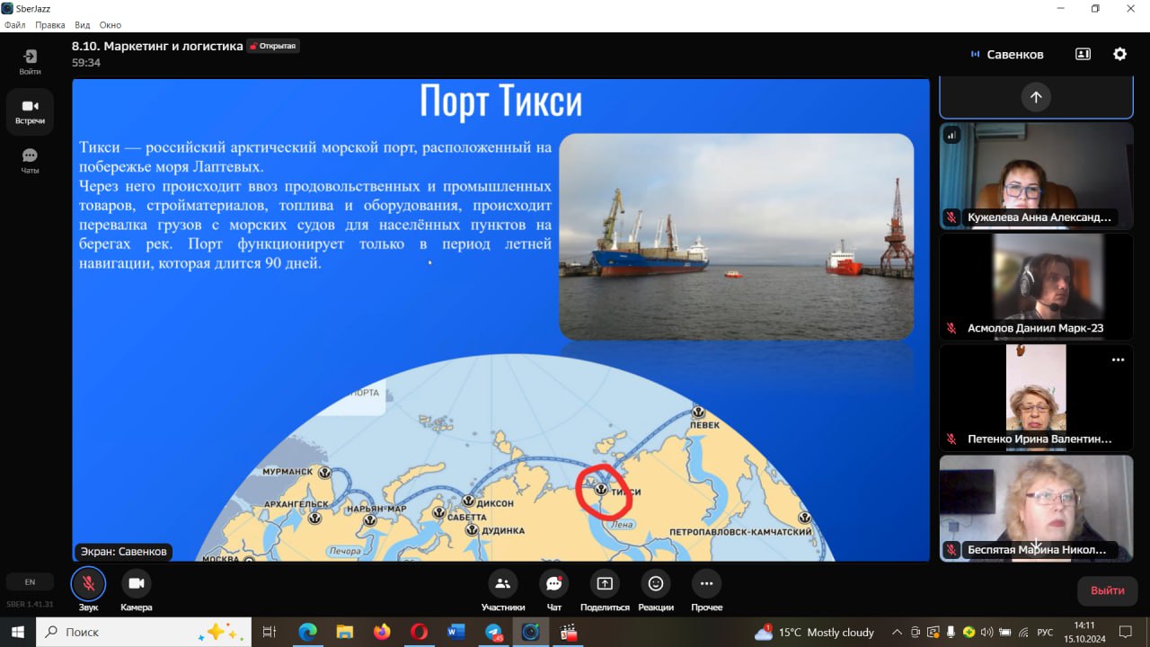Switch РУС keyboard input language
Viewport: 1150px width, 647px height.
[1045, 632]
